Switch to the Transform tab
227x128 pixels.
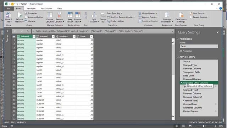31,9
